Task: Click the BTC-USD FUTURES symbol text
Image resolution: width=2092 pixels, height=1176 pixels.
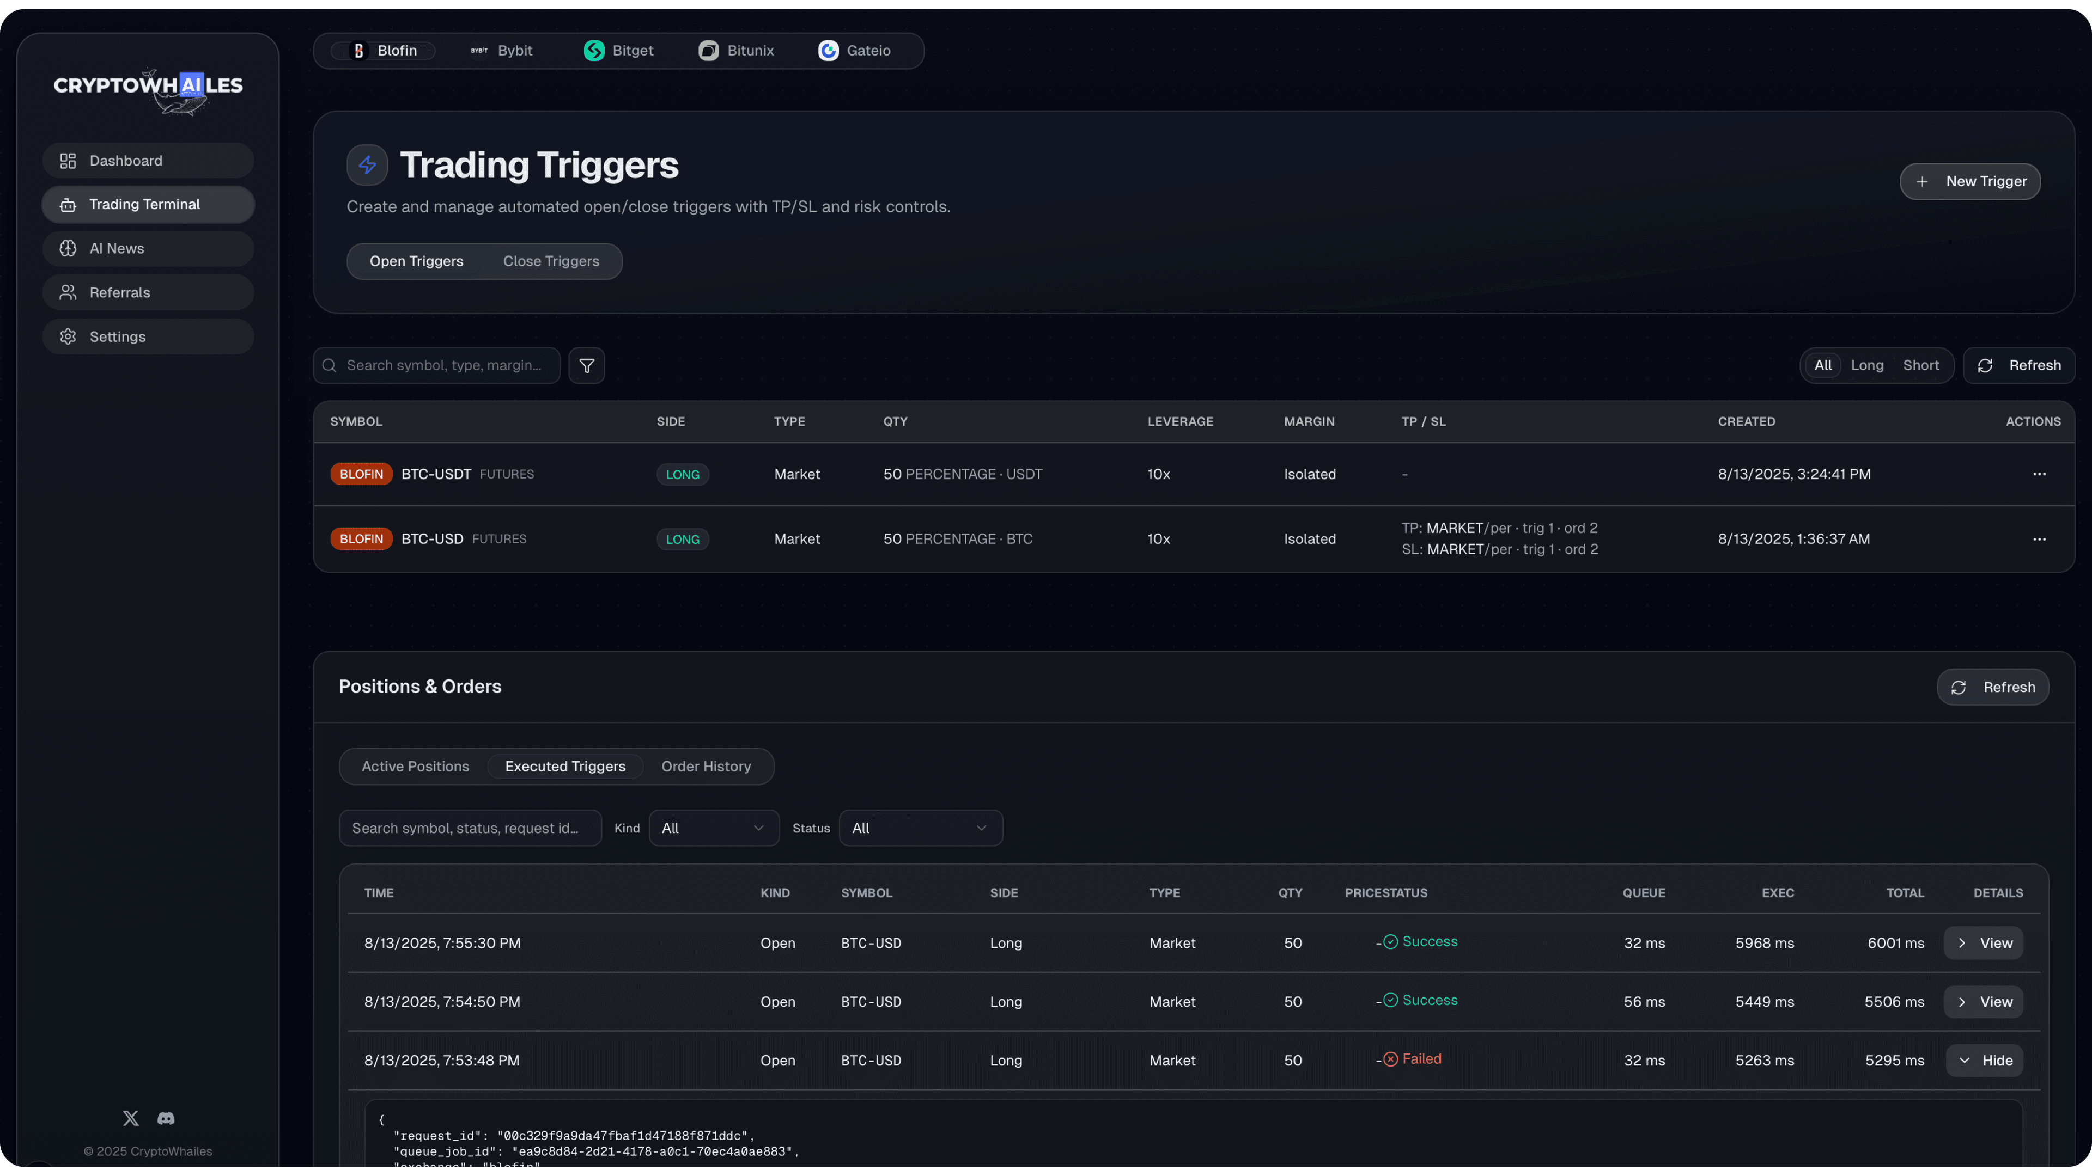Action: (464, 539)
